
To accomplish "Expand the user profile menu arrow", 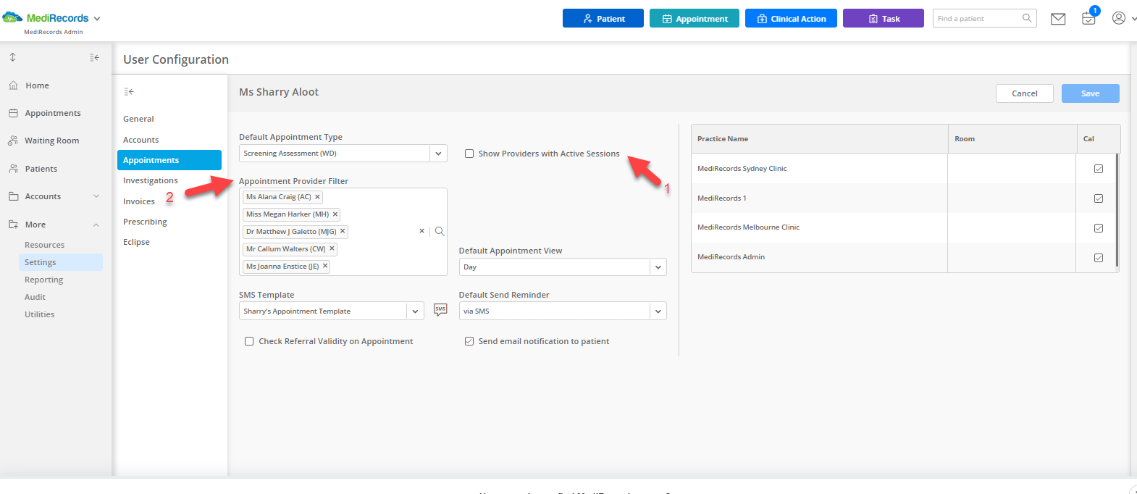I will [x=1133, y=19].
